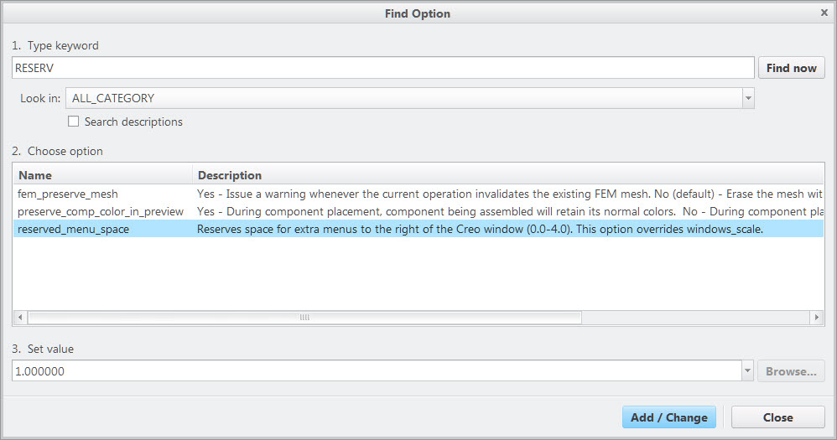Select the fem_preserve_mesh option row
The image size is (837, 440).
click(x=68, y=194)
